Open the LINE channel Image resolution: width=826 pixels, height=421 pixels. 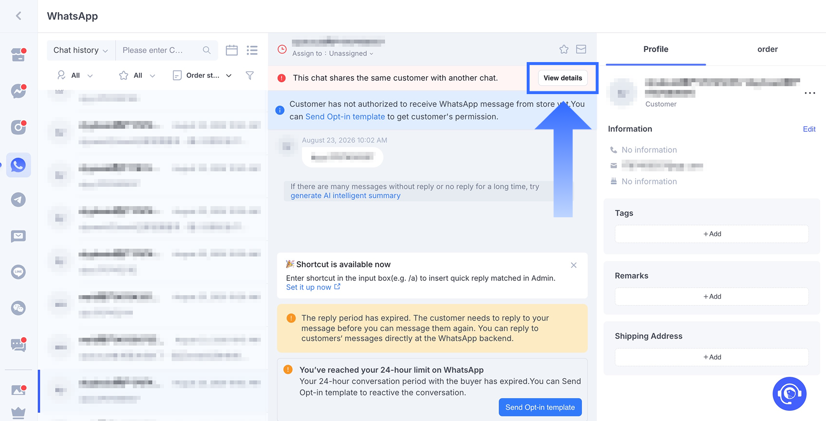pos(18,272)
